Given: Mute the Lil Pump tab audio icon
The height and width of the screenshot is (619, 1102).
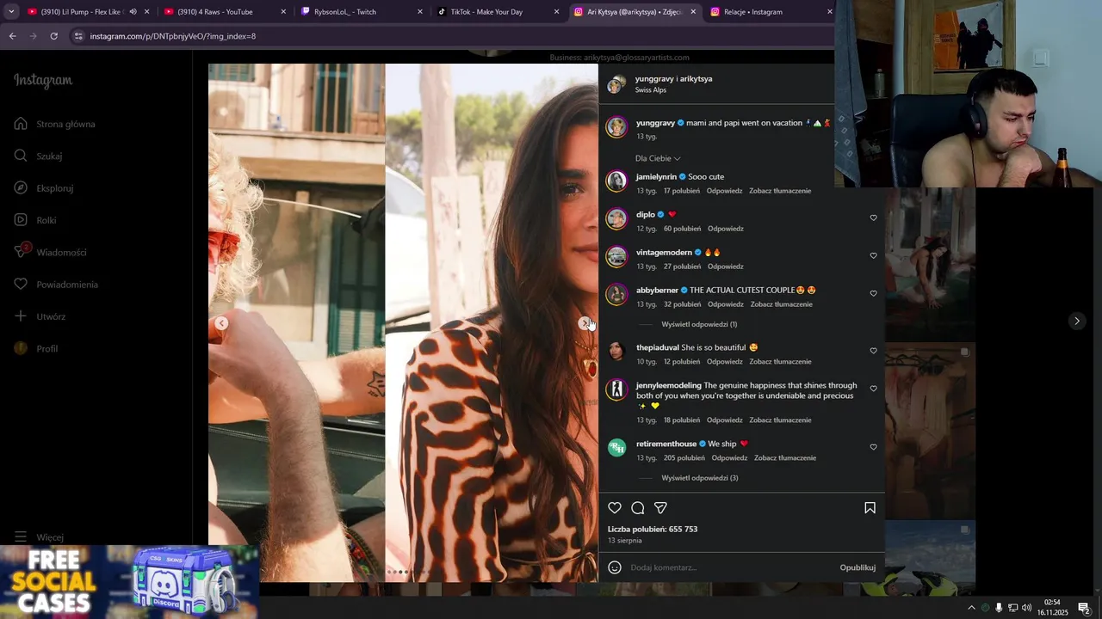Looking at the screenshot, I should [133, 12].
